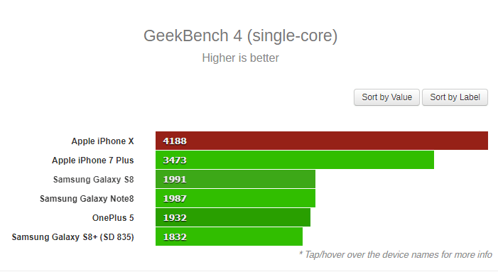Click the Sort by Value button

pyautogui.click(x=386, y=97)
